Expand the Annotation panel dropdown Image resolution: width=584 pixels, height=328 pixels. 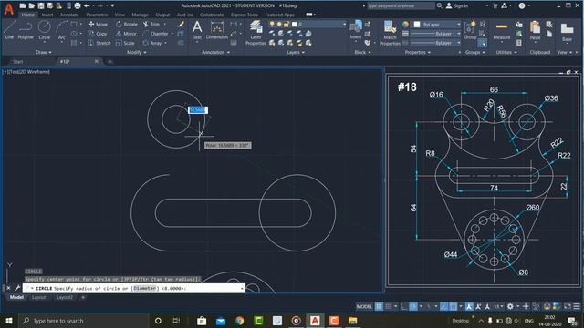[x=215, y=53]
